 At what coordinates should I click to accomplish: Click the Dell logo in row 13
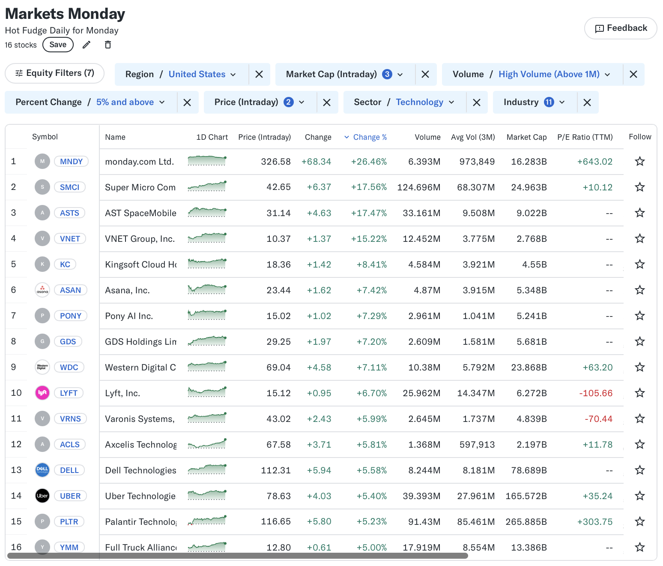click(x=42, y=470)
